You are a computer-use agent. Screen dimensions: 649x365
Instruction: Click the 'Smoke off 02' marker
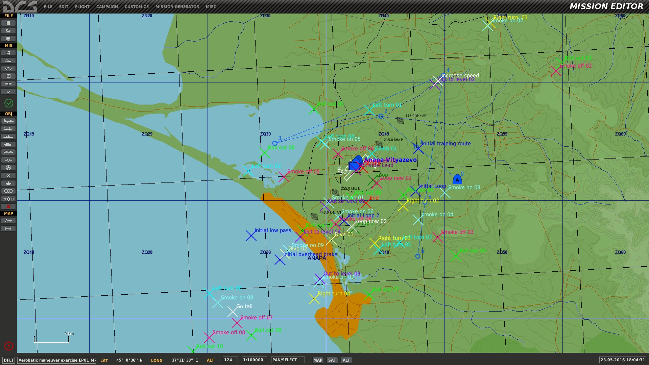(x=556, y=71)
